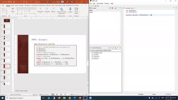Select prod.dat in Current Directory list
Viewport: 178px width, 100px height.
[96, 55]
